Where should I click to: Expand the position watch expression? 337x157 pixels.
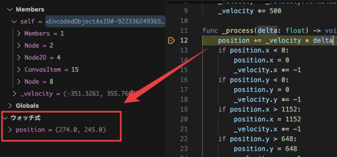pyautogui.click(x=10, y=130)
